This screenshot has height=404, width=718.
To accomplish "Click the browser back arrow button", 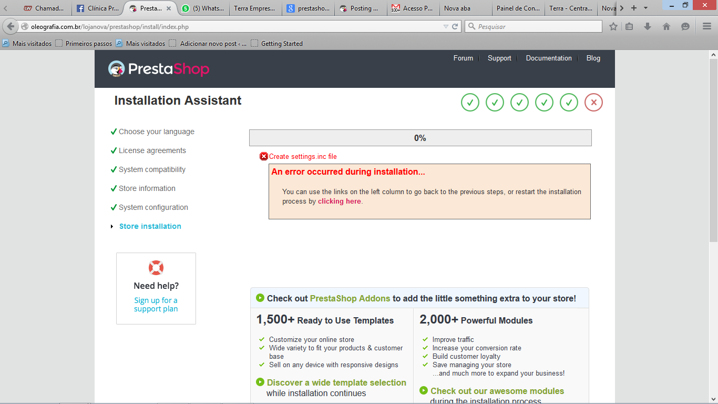I will click(11, 26).
